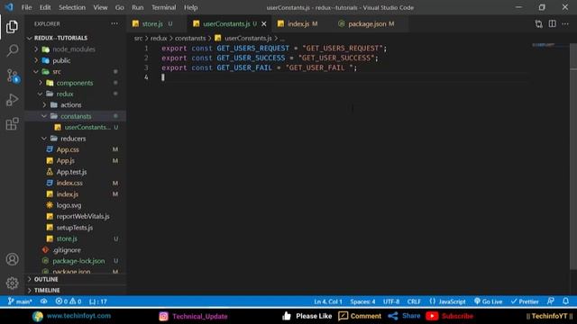Open Run and Debug view
This screenshot has width=577, height=324.
(12, 100)
